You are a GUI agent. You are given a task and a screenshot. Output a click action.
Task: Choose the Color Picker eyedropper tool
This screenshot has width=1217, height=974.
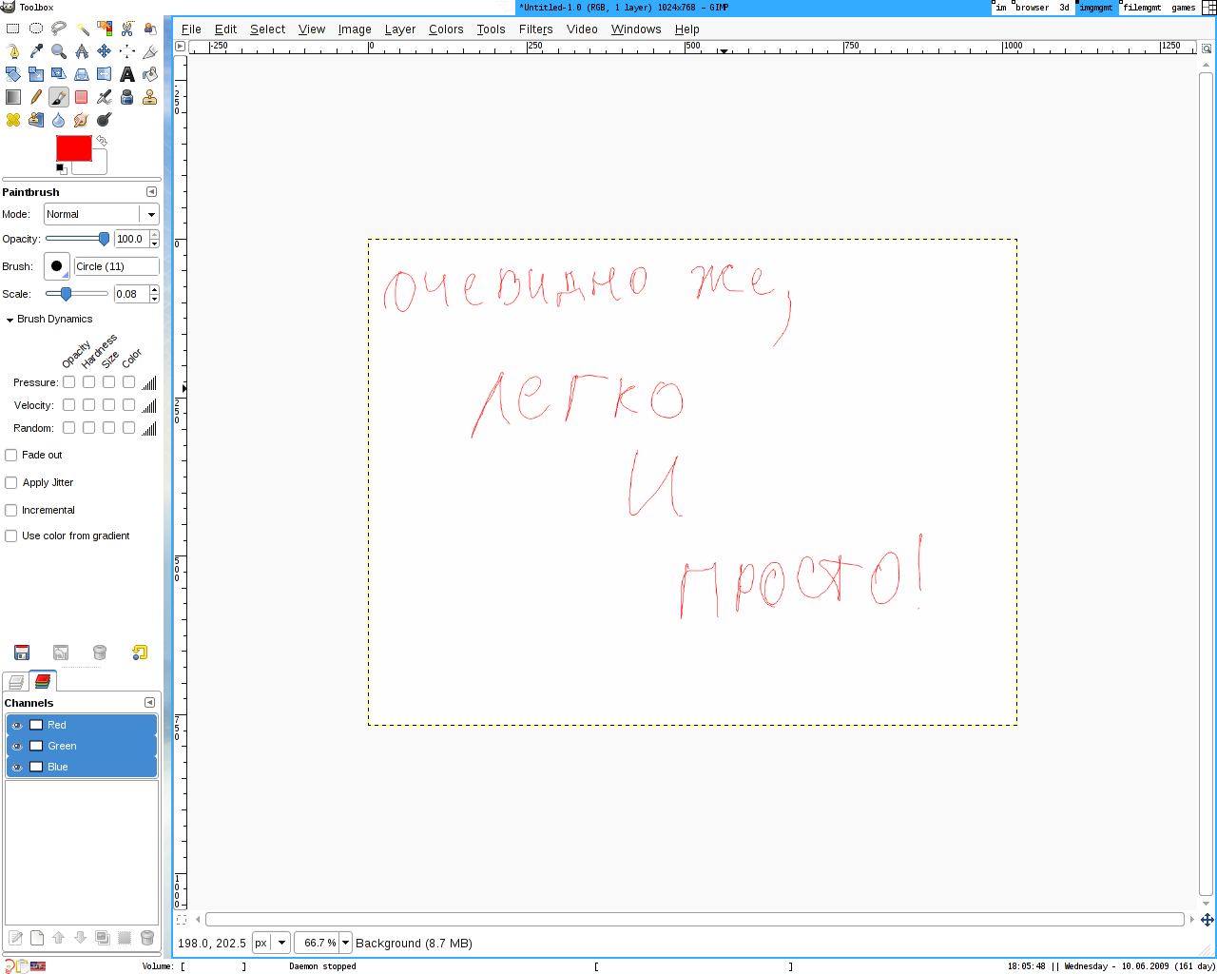coord(36,51)
